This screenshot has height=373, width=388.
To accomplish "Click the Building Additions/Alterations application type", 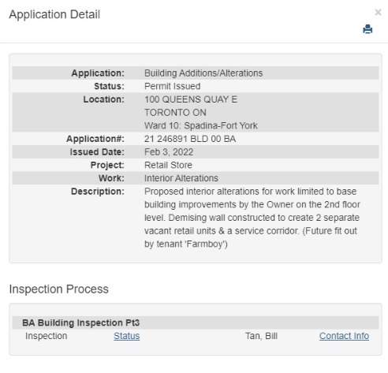I will (203, 73).
